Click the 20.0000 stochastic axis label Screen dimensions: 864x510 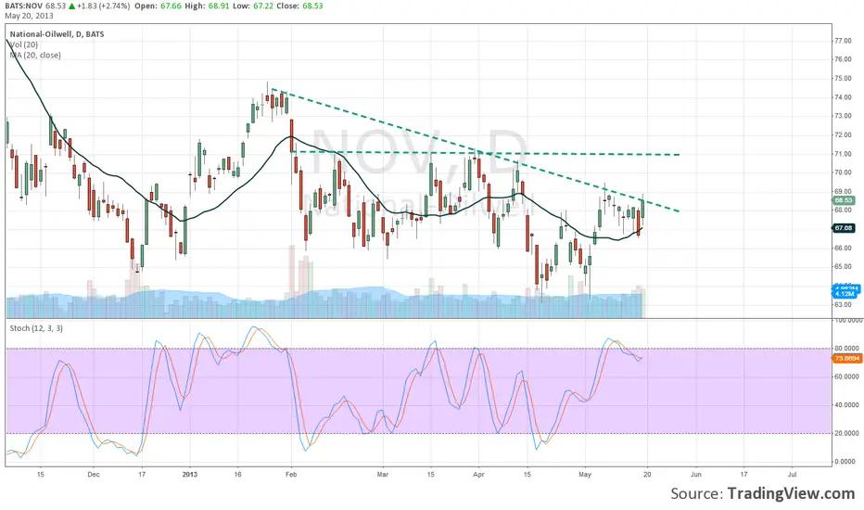click(847, 433)
